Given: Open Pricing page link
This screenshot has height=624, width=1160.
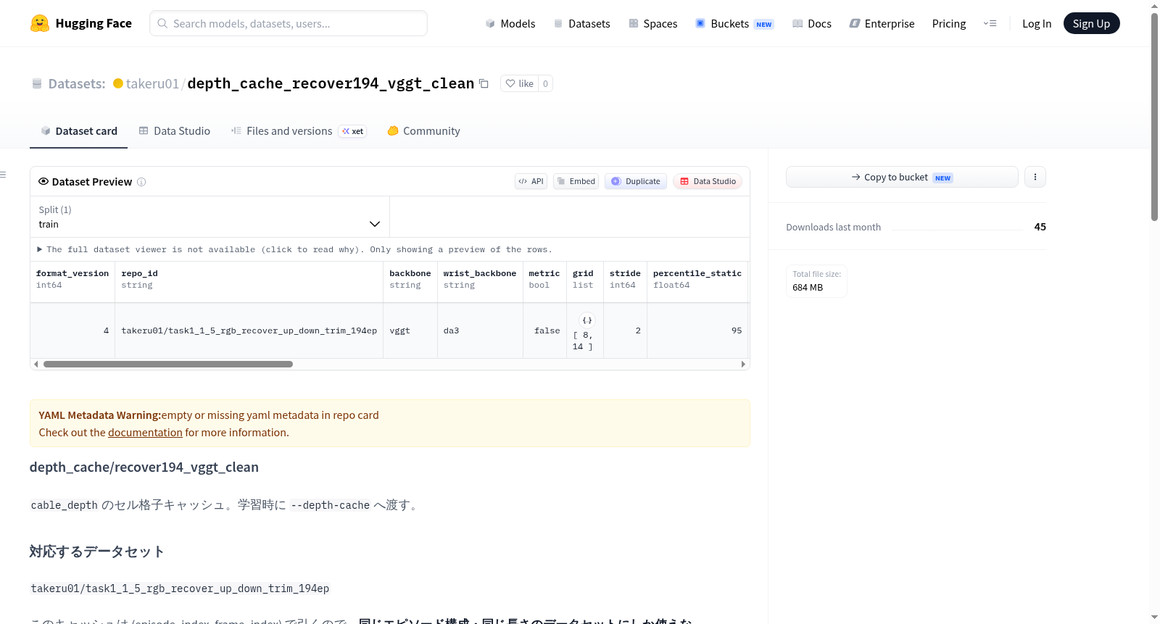Looking at the screenshot, I should [949, 24].
